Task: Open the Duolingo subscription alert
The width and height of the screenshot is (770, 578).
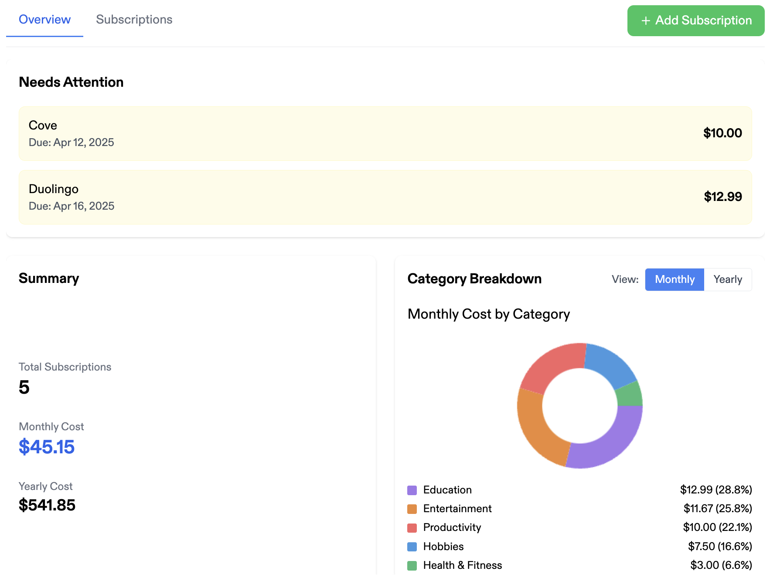Action: pos(385,197)
